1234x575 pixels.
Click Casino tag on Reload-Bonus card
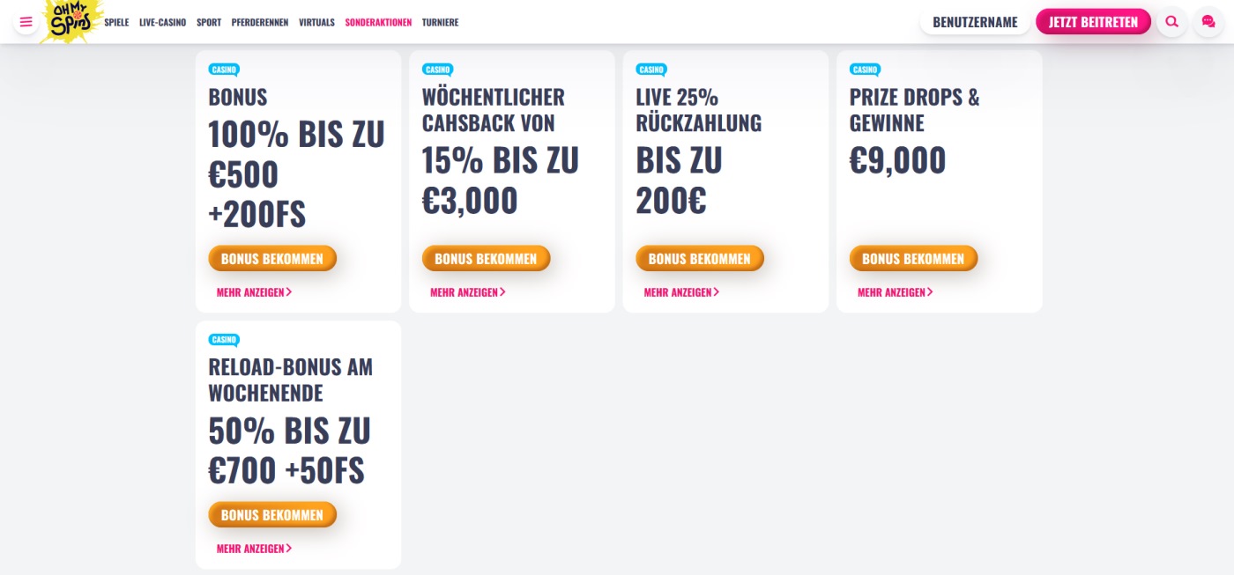(x=224, y=340)
